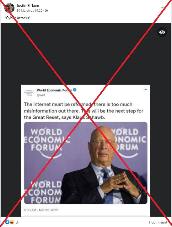Open Justin El Taco profile picture
Viewport: 172px width, 227px height.
coord(9,8)
